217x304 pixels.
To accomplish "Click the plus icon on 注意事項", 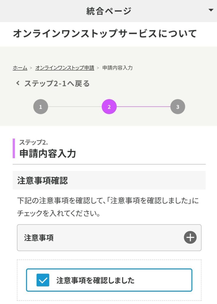I will 190,238.
